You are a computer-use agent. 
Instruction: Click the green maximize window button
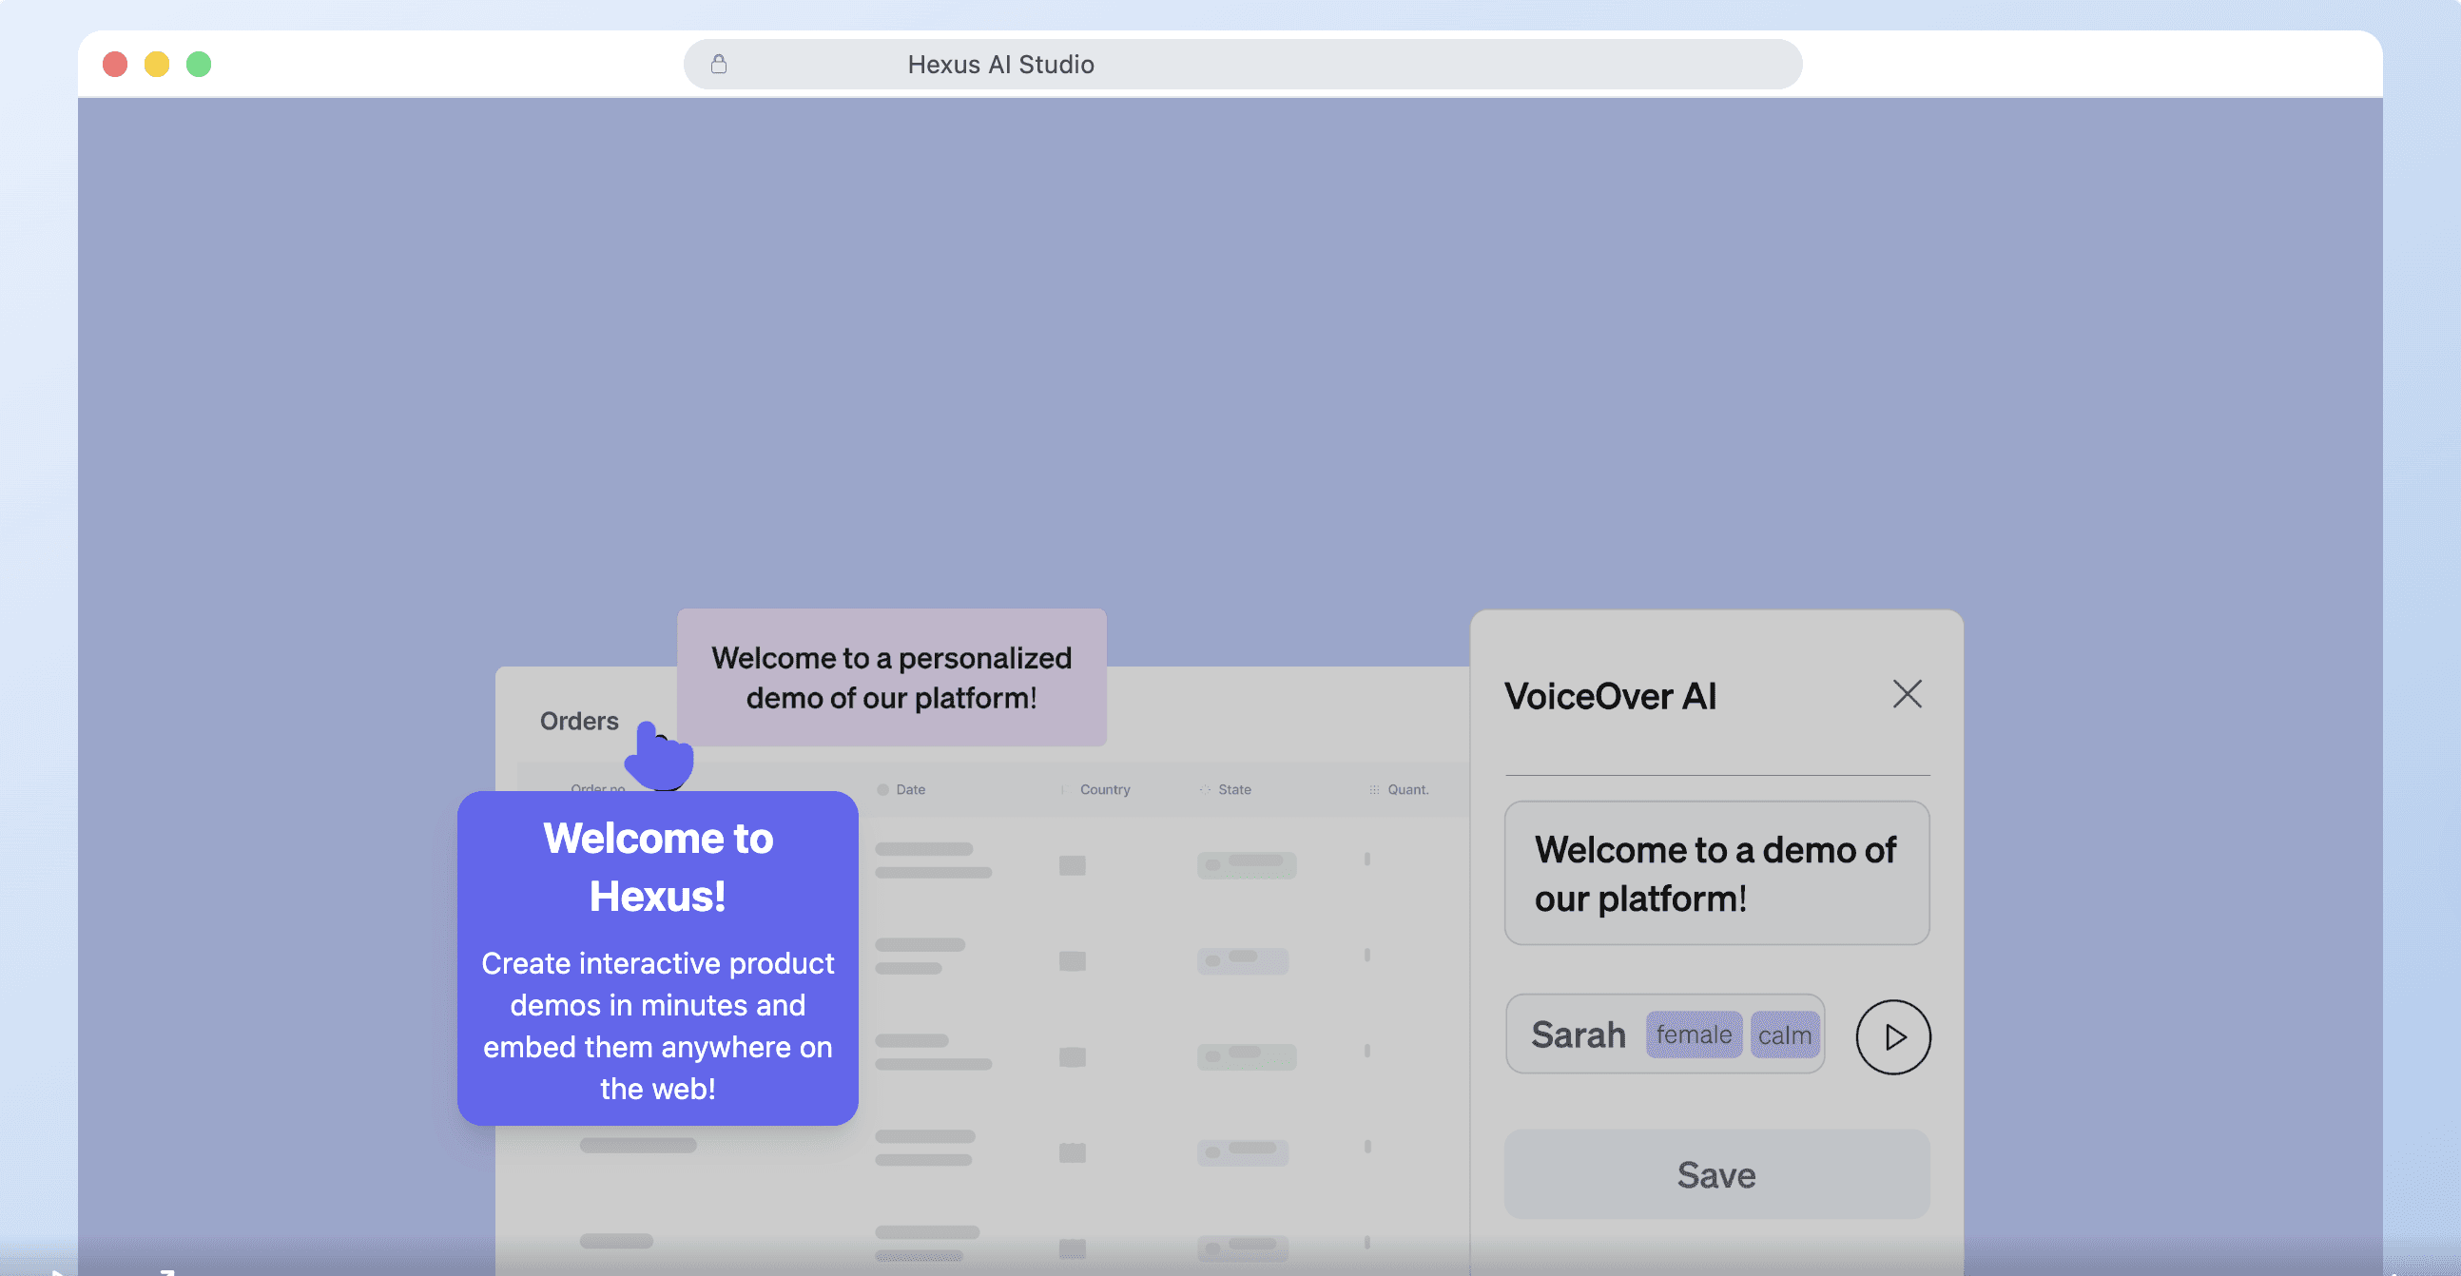click(x=199, y=64)
